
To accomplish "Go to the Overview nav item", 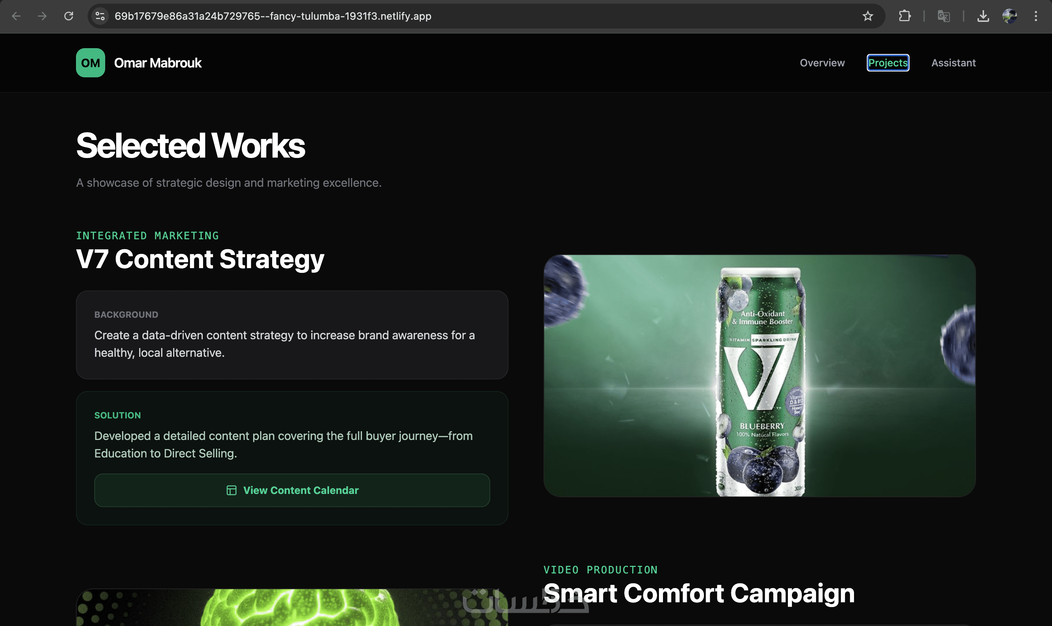I will tap(822, 63).
